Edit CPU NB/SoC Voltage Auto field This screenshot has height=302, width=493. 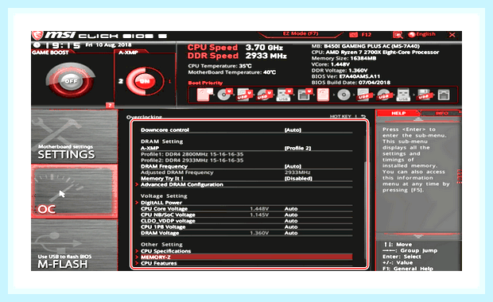click(291, 215)
